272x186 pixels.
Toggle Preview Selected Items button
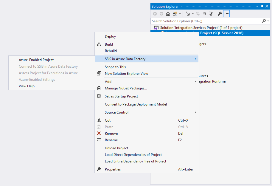[226, 14]
